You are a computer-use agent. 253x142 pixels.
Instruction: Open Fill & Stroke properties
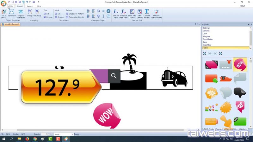4,13
